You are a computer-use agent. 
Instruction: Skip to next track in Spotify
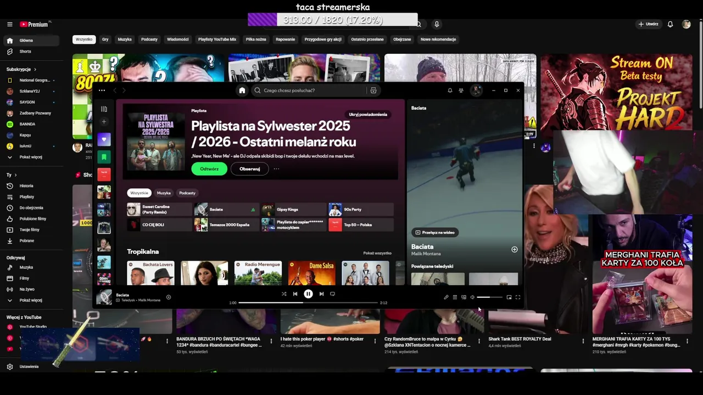pos(321,294)
